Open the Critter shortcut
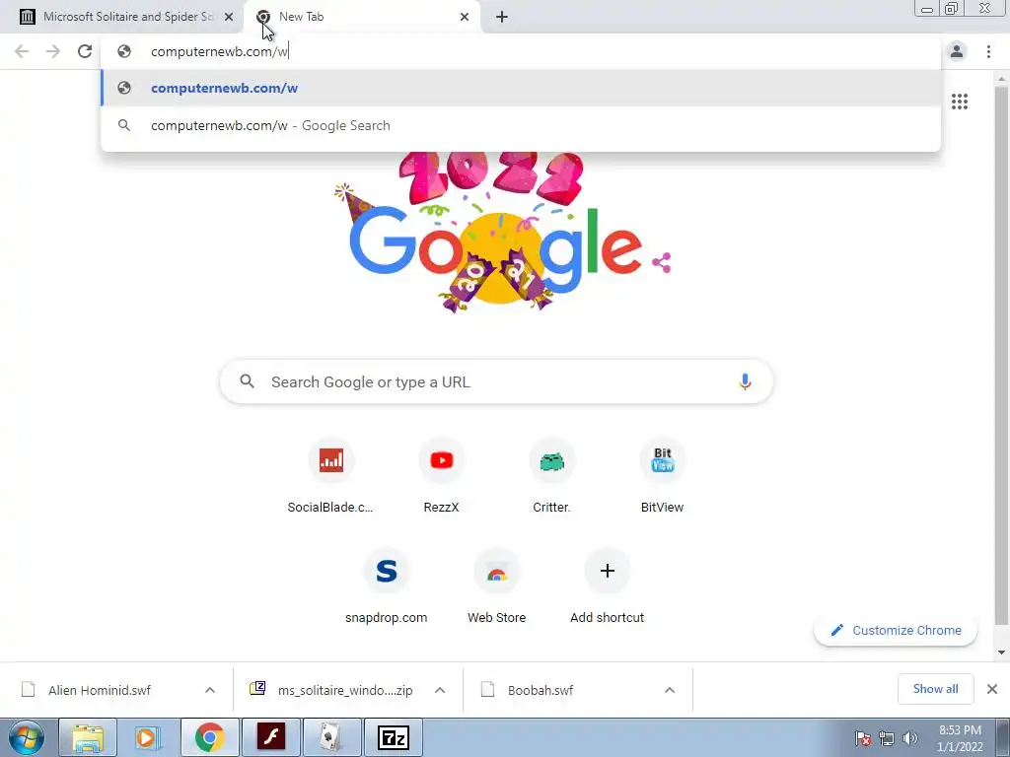The image size is (1010, 757). [x=551, y=475]
